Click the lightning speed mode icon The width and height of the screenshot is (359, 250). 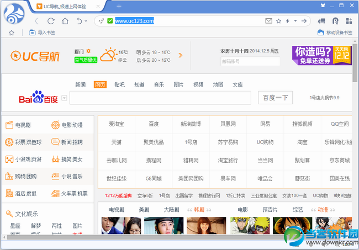click(288, 21)
